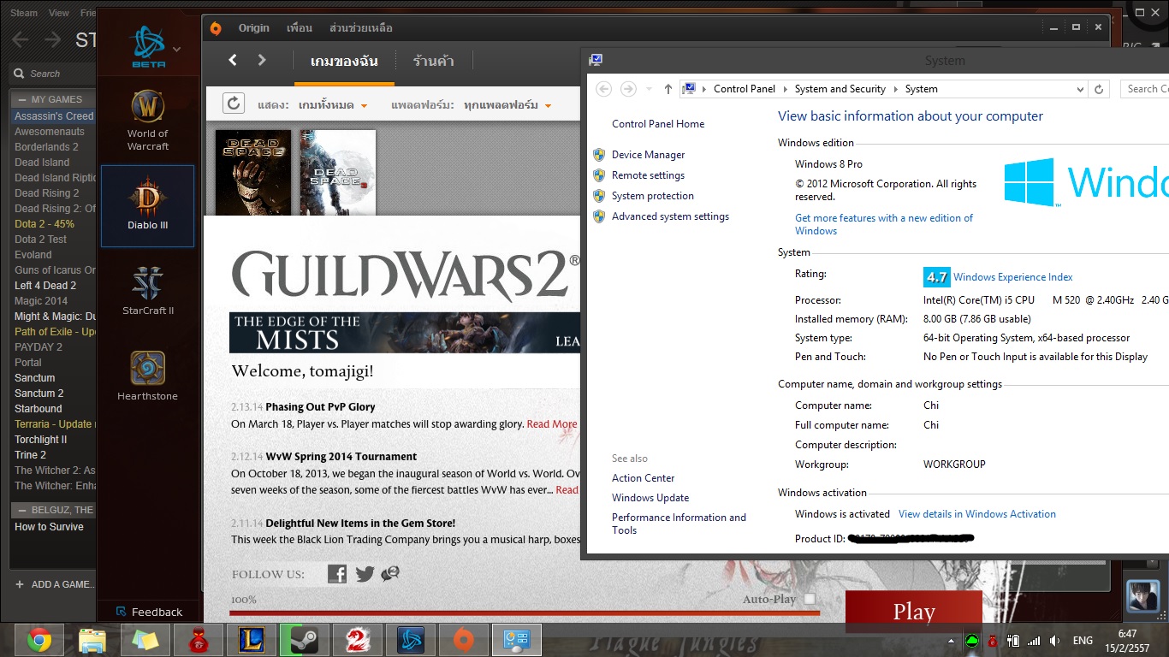Expand the chevron after Control Panel breadcrumb
The width and height of the screenshot is (1169, 657).
(784, 89)
